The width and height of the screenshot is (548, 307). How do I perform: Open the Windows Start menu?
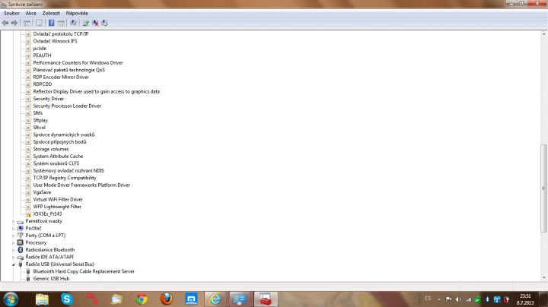point(11,299)
